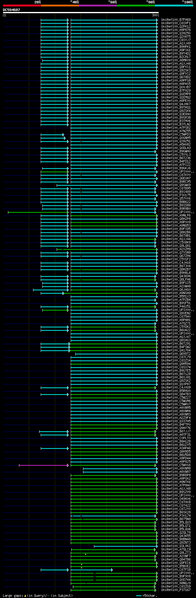The image size is (196, 598).
Task: Select the UniRef100_C5YYL3 label
Action: click(x=176, y=155)
